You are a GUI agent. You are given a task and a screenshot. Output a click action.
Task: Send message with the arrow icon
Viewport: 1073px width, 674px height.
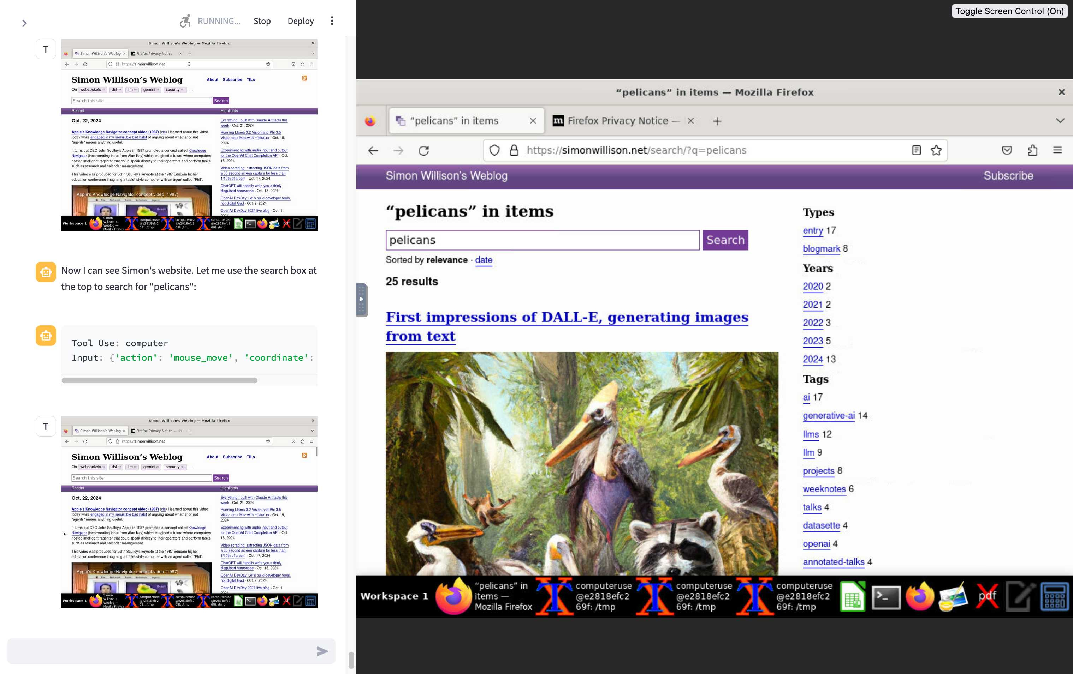322,651
